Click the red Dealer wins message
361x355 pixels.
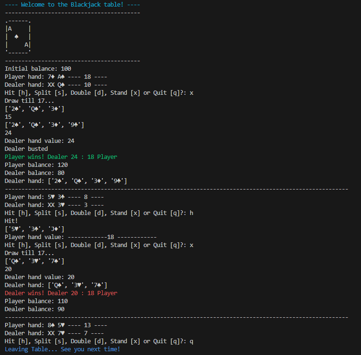click(61, 293)
